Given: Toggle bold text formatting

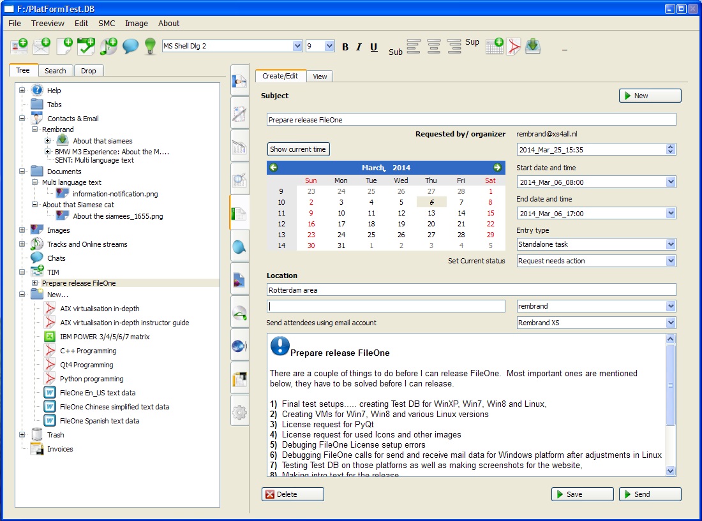Looking at the screenshot, I should point(345,47).
